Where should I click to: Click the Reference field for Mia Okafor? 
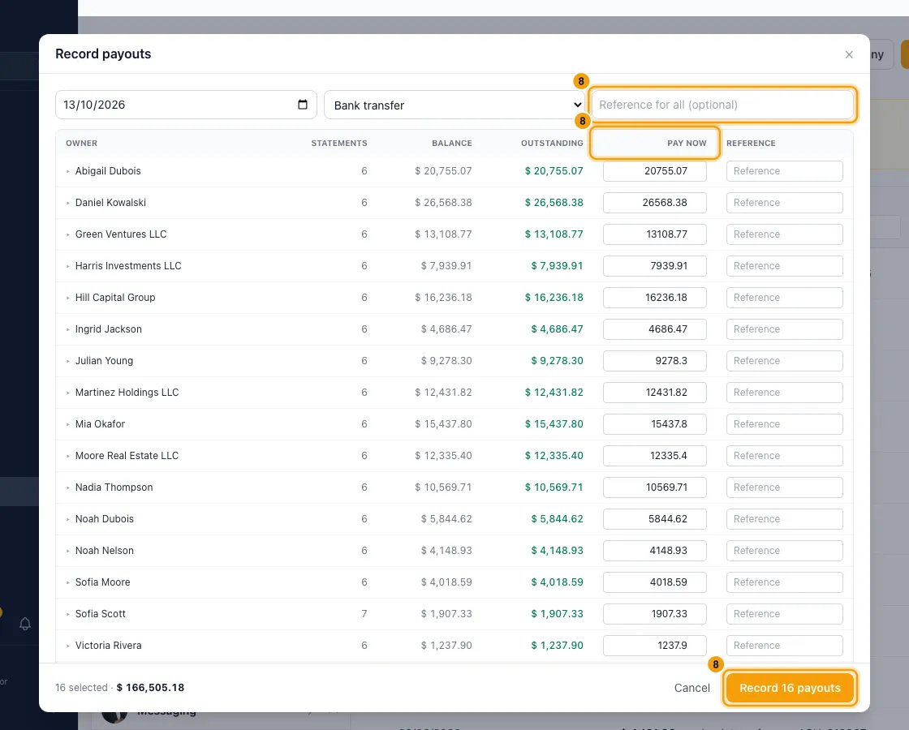click(x=784, y=424)
